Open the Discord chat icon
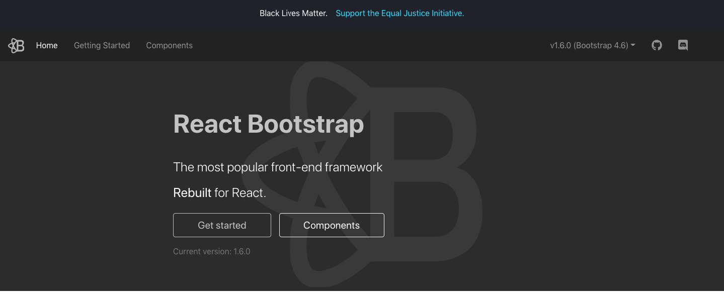Image resolution: width=724 pixels, height=294 pixels. 683,45
